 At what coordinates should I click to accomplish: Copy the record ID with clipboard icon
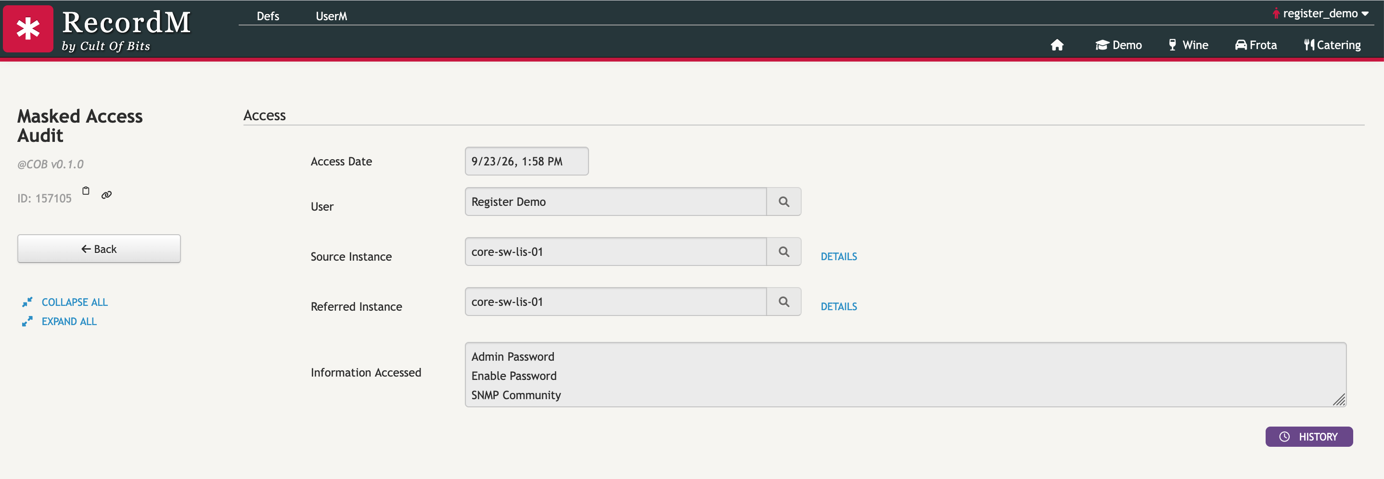tap(86, 190)
